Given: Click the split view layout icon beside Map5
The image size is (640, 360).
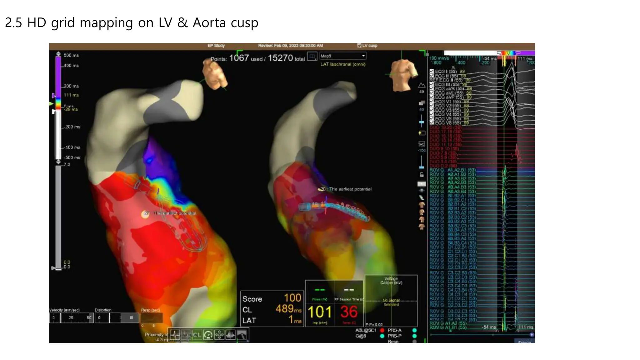Looking at the screenshot, I should tap(312, 57).
